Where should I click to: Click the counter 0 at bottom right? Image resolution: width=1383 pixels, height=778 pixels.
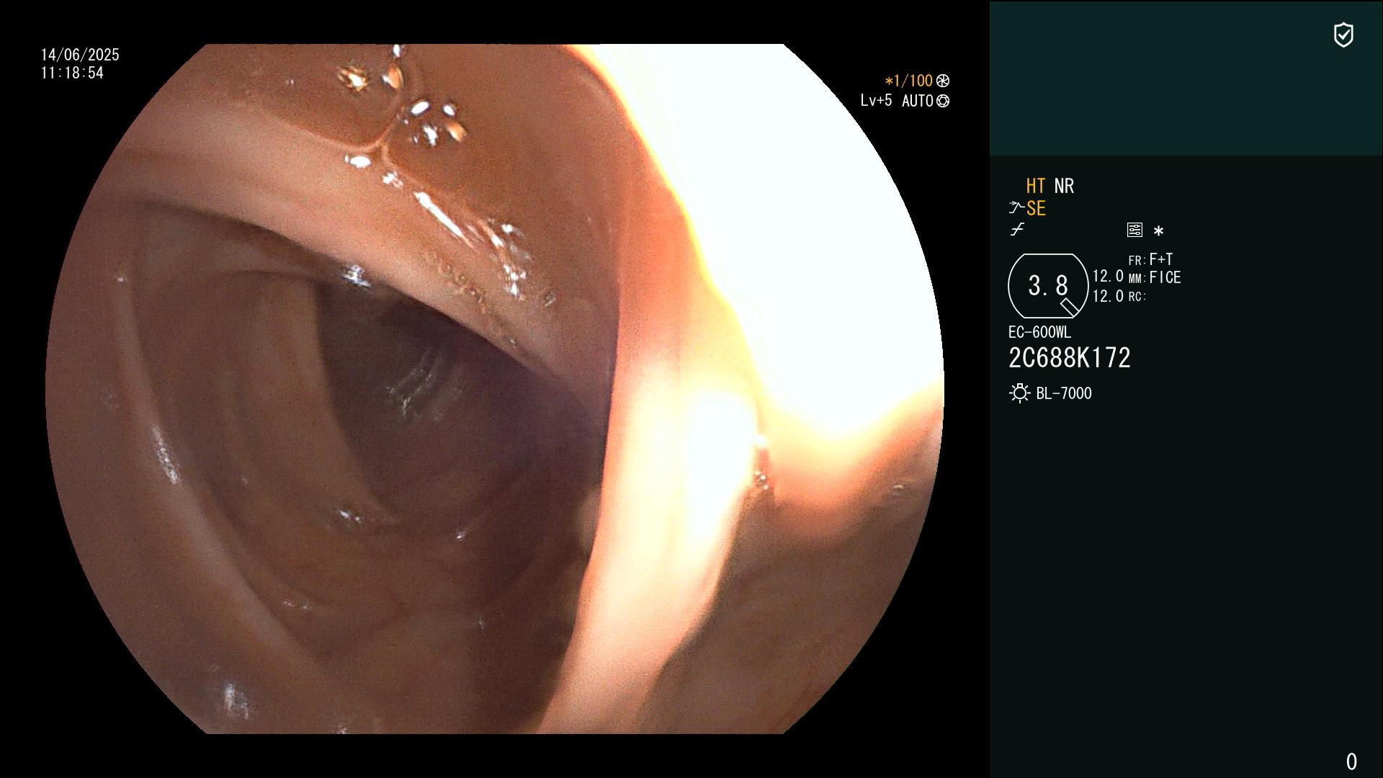(1351, 761)
